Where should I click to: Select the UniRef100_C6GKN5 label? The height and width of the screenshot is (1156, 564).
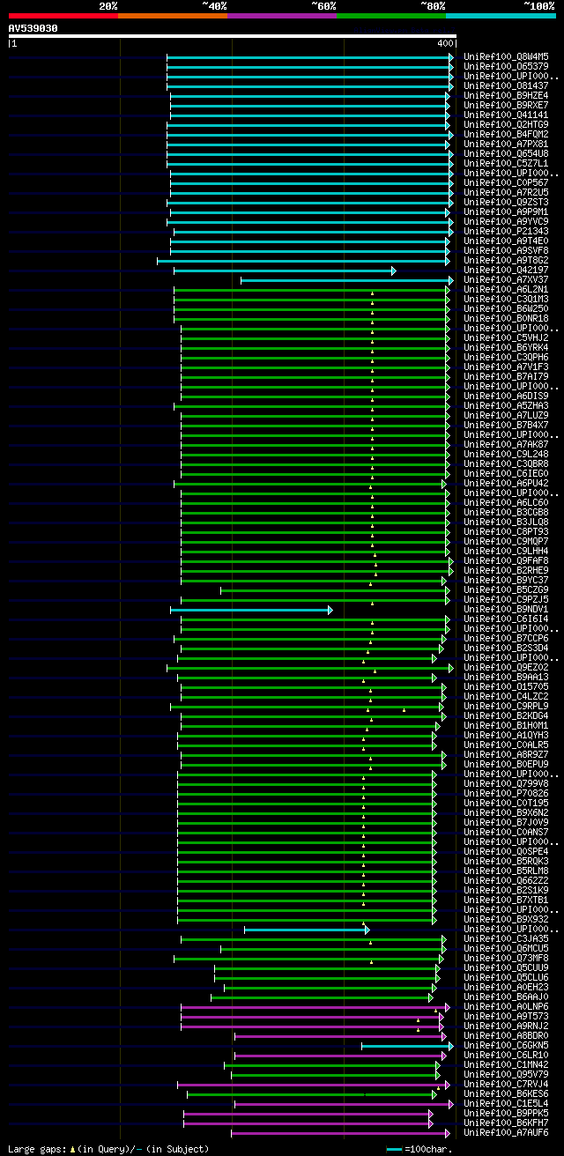pyautogui.click(x=506, y=1046)
